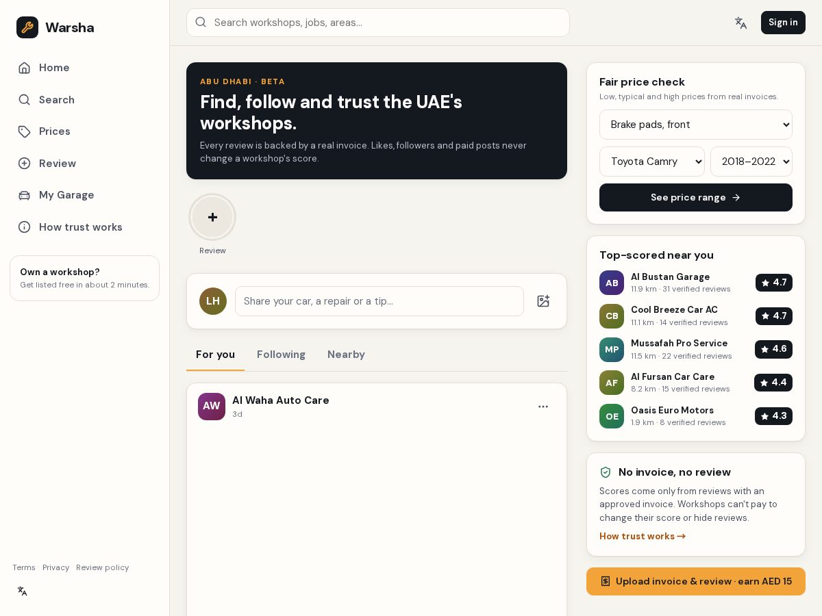The width and height of the screenshot is (822, 616).
Task: Open Home from the sidebar
Action: click(x=84, y=68)
